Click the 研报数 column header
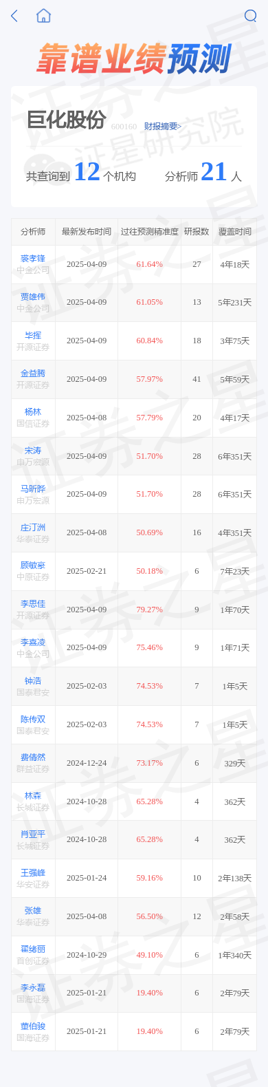Image resolution: width=268 pixels, height=1087 pixels. (197, 232)
